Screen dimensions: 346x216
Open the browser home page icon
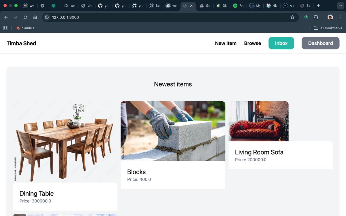point(35,17)
